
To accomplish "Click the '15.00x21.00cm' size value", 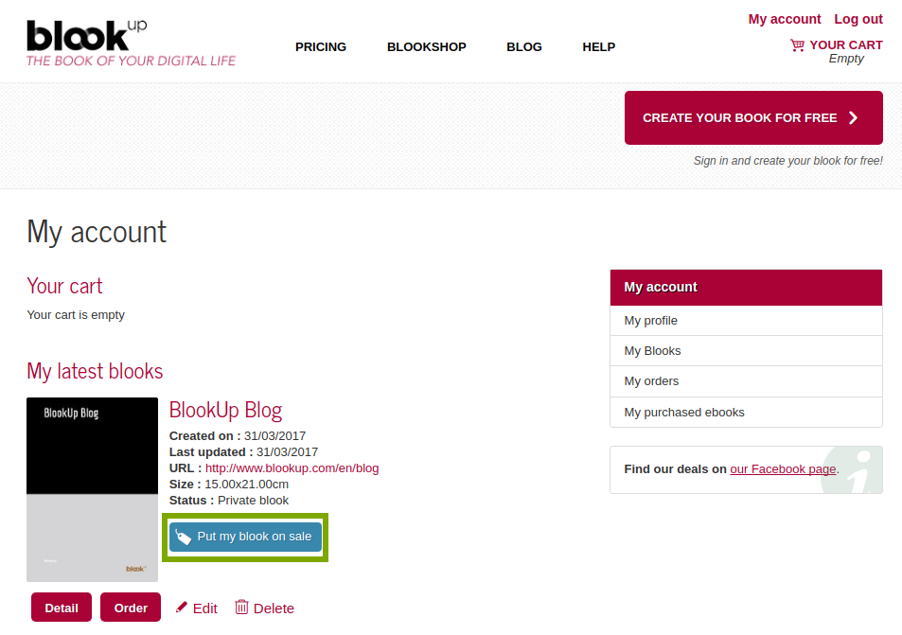I will click(x=247, y=485).
